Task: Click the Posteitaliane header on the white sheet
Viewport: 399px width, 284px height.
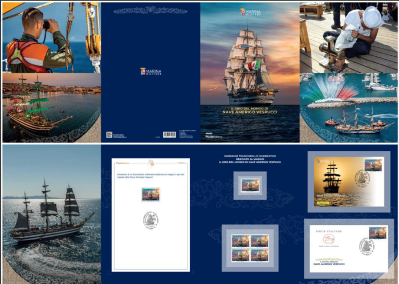Action: coord(123,163)
